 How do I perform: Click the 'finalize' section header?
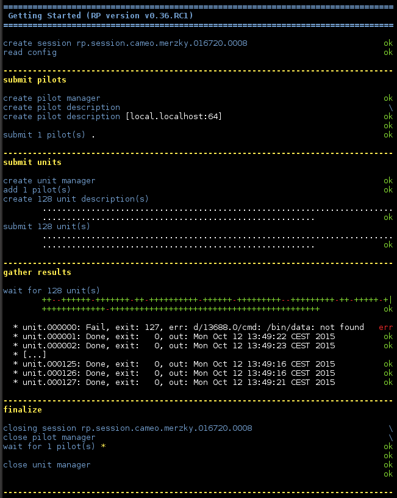pos(23,410)
